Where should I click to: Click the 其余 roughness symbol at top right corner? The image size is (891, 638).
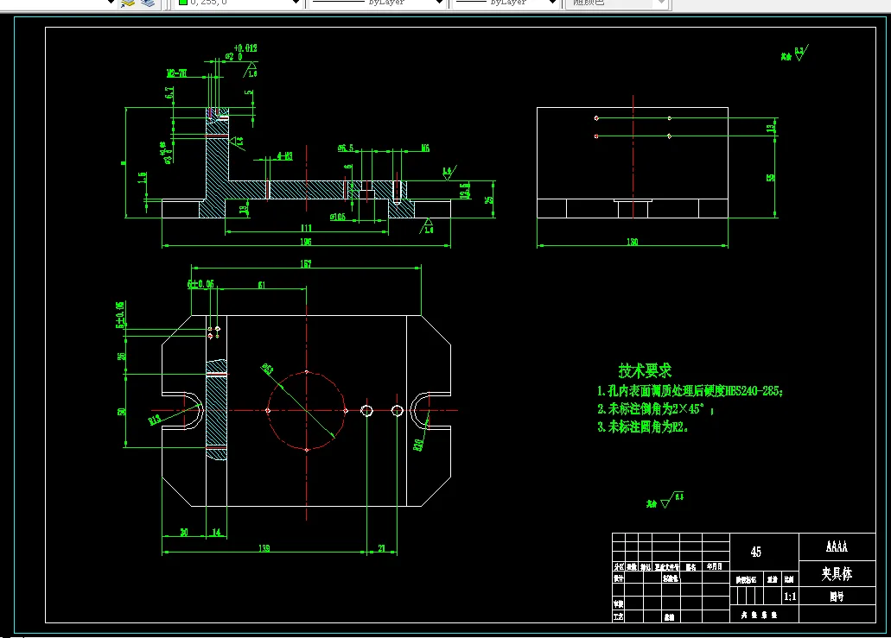click(794, 54)
